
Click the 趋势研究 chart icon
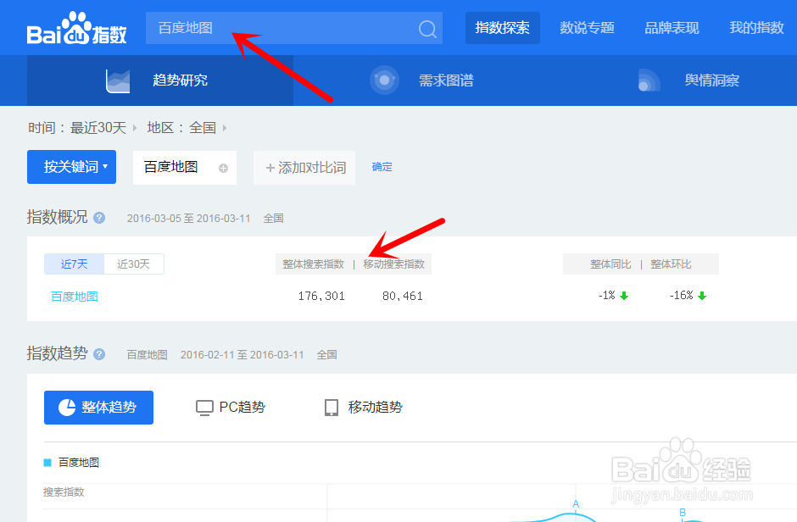tap(117, 81)
